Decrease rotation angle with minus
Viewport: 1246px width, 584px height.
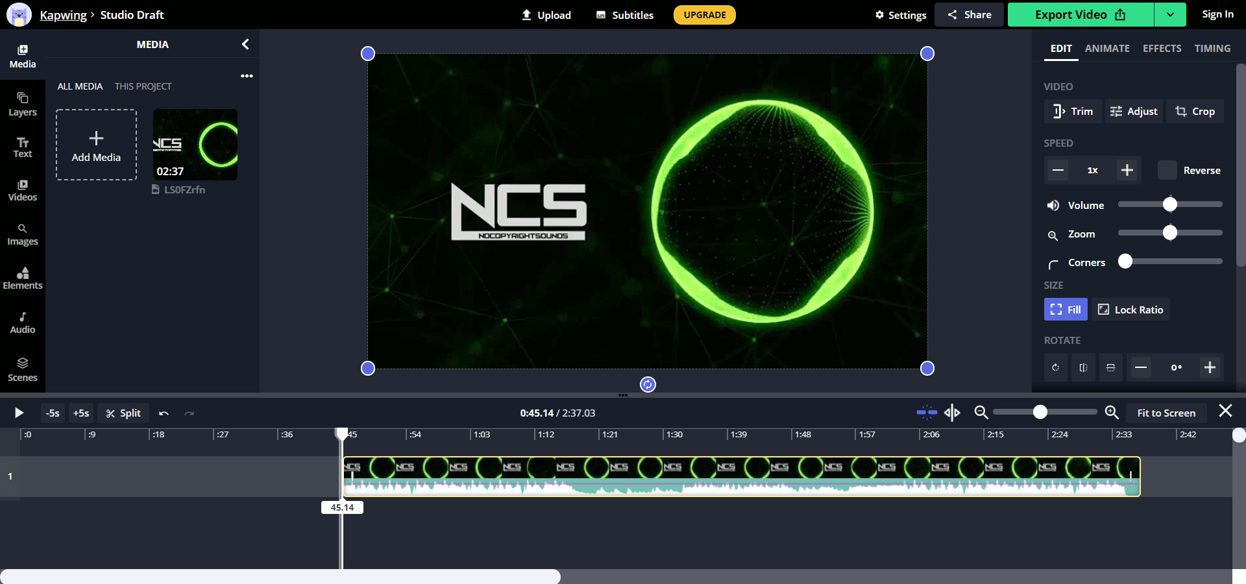coord(1140,367)
